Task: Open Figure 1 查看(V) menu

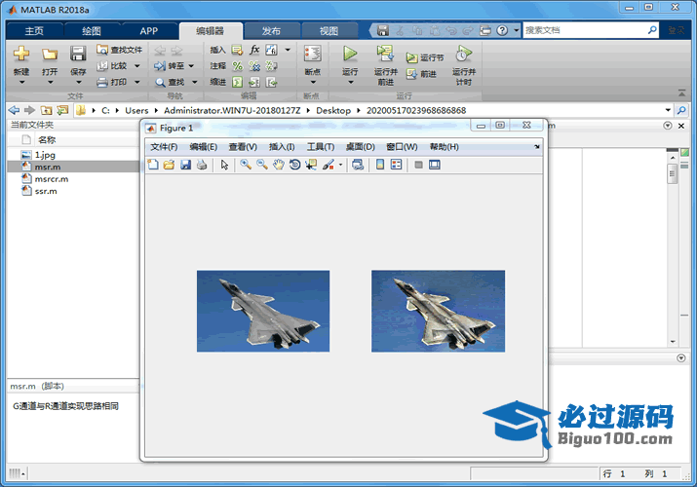Action: 243,147
